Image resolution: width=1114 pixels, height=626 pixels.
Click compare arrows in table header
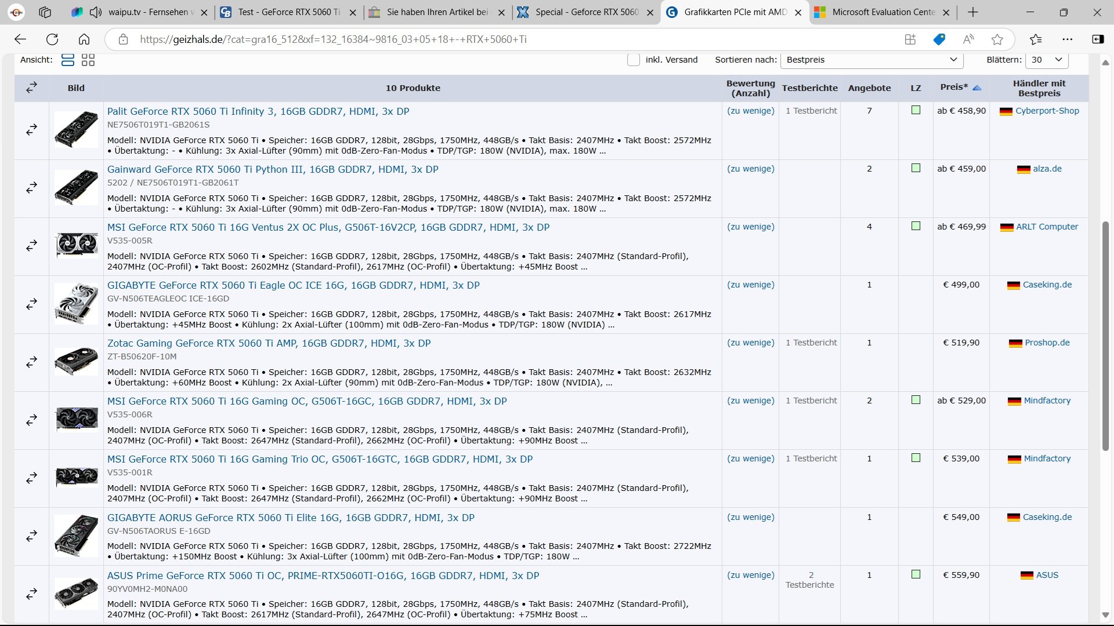pos(32,88)
